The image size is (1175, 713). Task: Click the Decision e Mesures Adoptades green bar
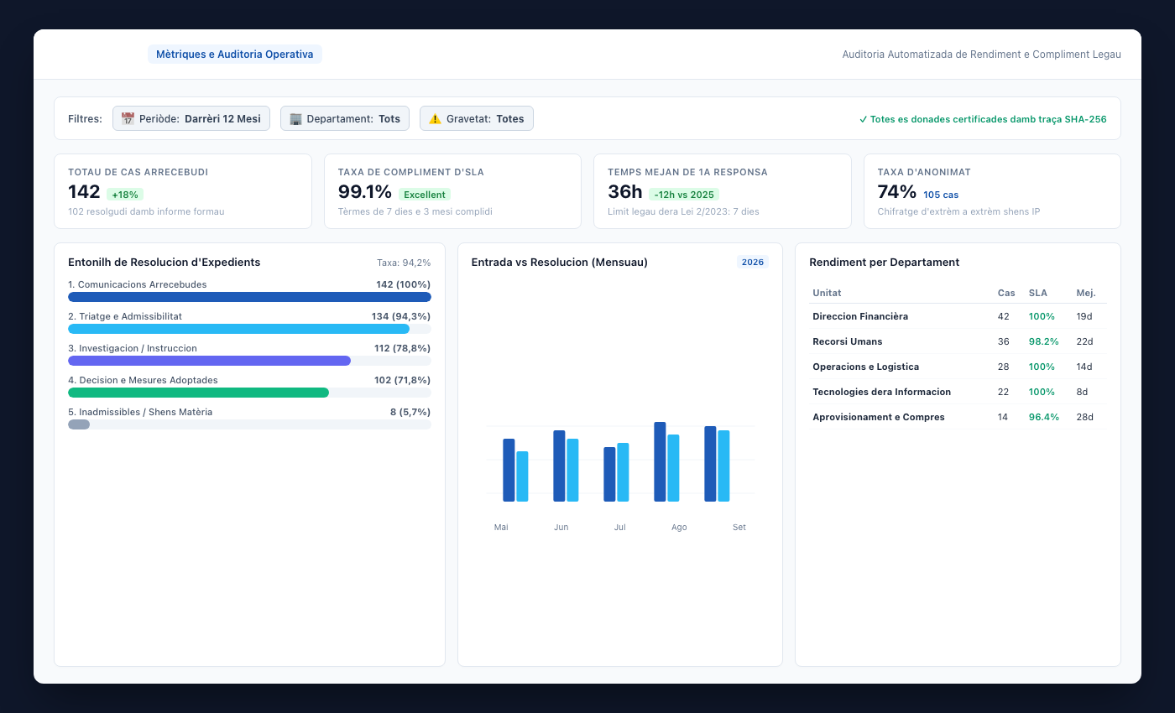(x=198, y=393)
